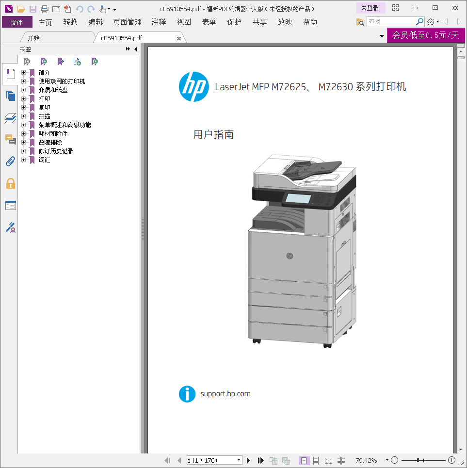Open the page number dropdown

[239, 460]
